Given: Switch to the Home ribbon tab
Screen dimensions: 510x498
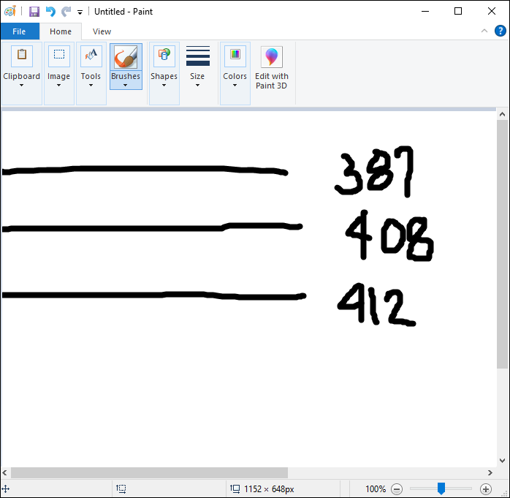Looking at the screenshot, I should 61,31.
